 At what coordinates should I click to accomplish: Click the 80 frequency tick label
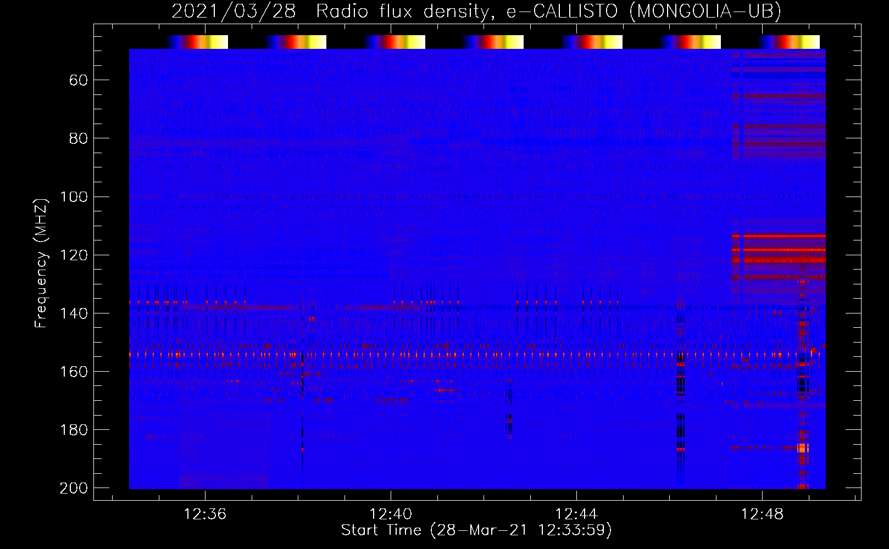(x=79, y=138)
